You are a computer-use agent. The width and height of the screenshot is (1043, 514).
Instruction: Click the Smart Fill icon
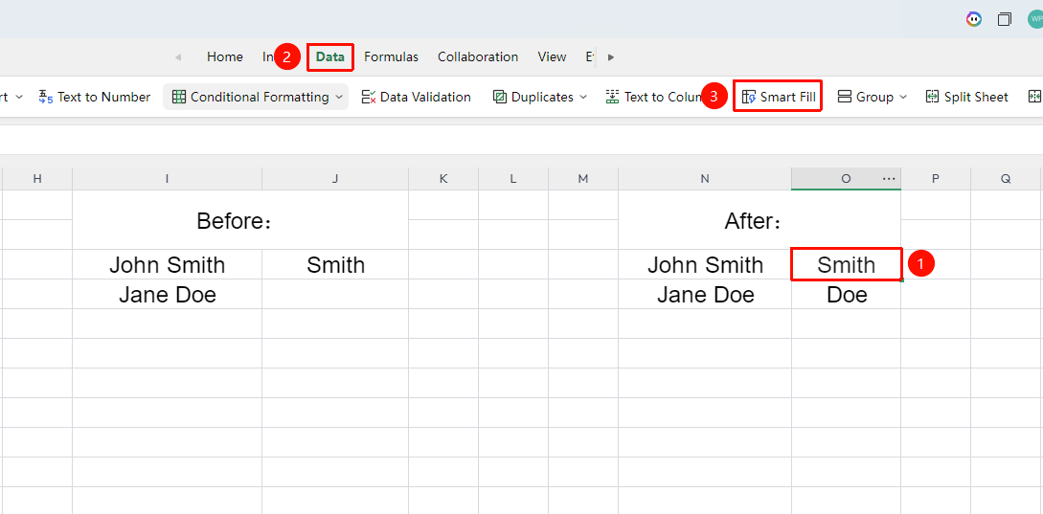coord(749,97)
